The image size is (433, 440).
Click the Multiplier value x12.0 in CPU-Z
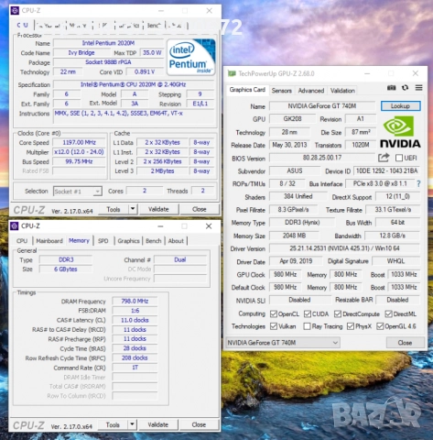[x=79, y=152]
